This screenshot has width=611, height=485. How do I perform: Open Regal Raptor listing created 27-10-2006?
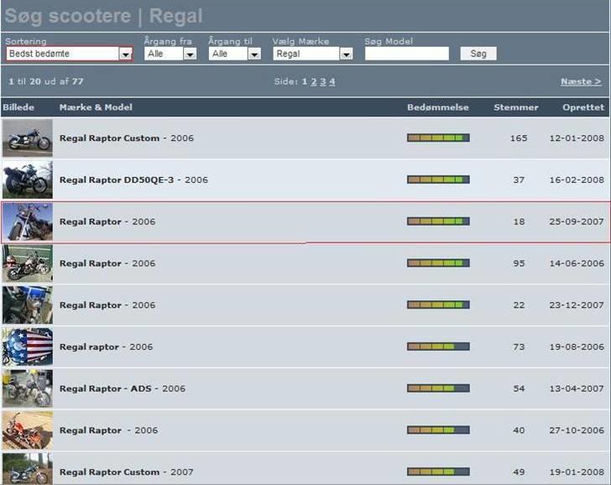tap(108, 430)
